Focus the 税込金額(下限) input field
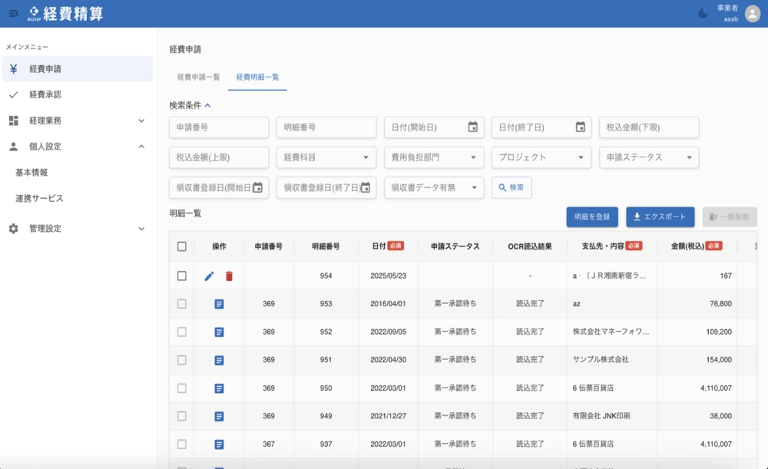768x469 pixels. tap(649, 127)
